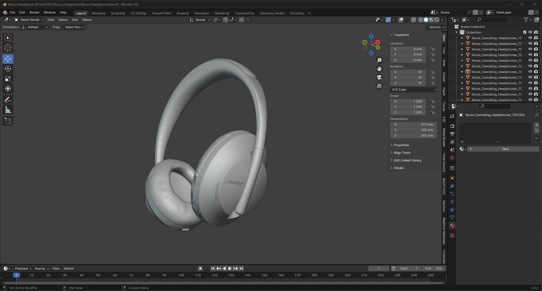Image resolution: width=542 pixels, height=291 pixels.
Task: Click Dimensions Z 202 mm field
Action: tap(414, 135)
